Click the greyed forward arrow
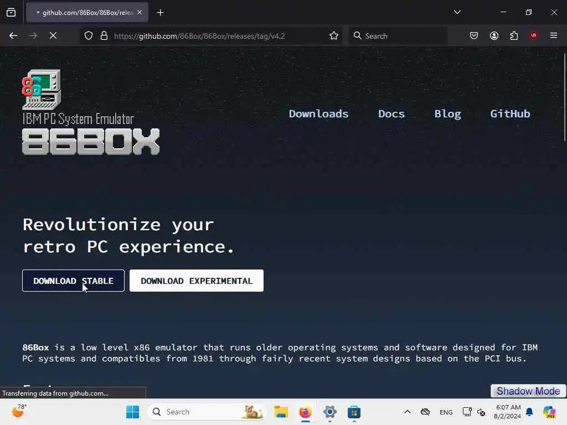 (x=33, y=35)
